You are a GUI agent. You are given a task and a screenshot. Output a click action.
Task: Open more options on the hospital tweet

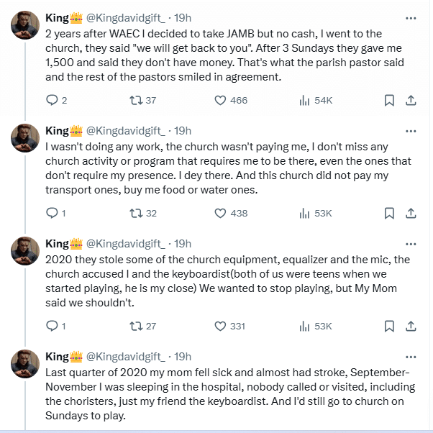coord(411,356)
